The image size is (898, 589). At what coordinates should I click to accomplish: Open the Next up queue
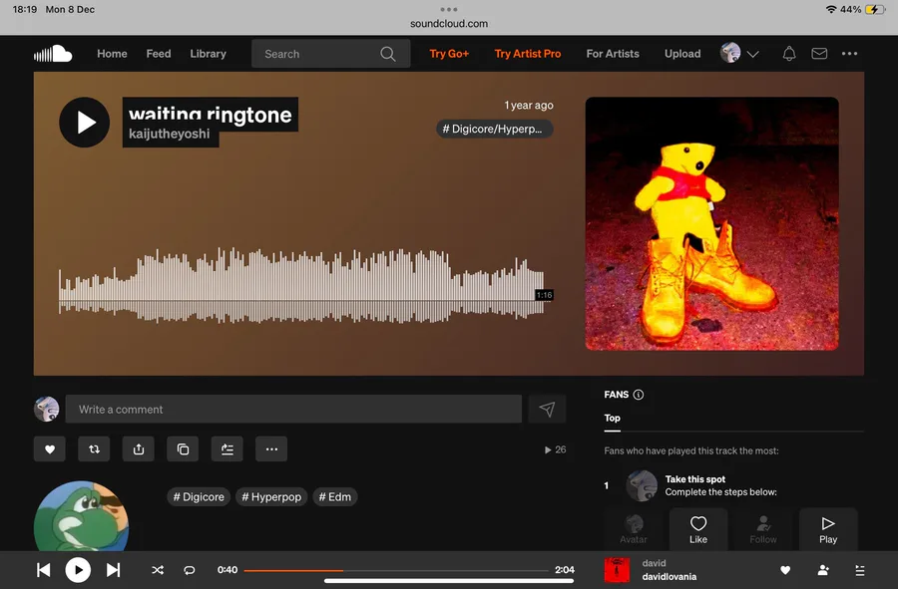860,570
